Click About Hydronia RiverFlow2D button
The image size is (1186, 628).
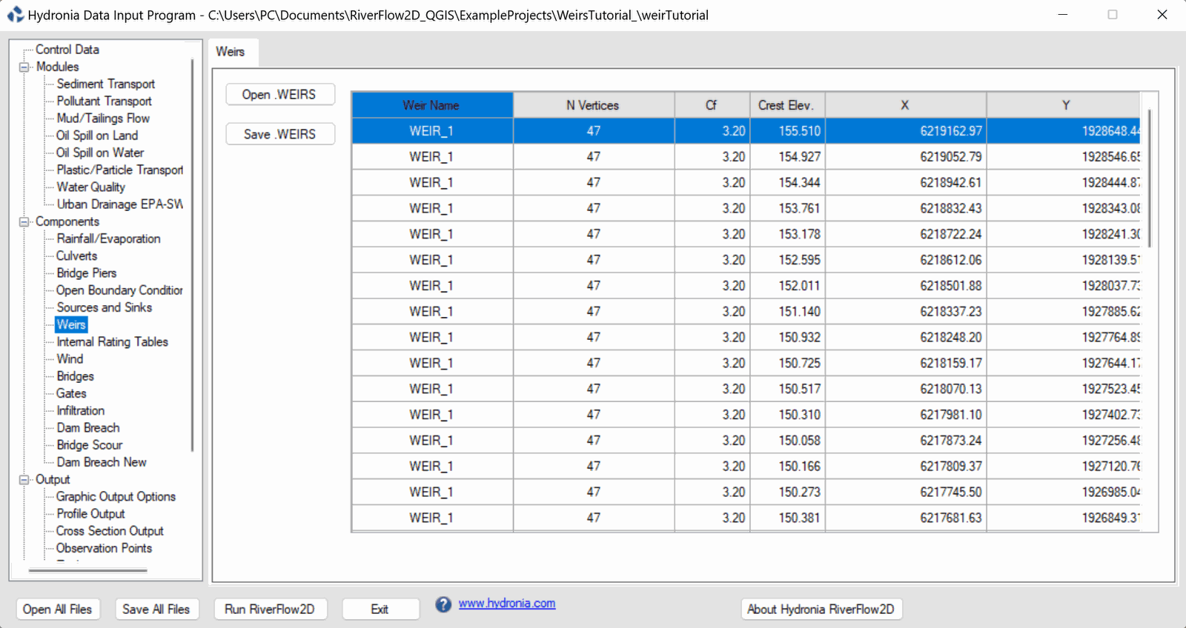tap(821, 609)
